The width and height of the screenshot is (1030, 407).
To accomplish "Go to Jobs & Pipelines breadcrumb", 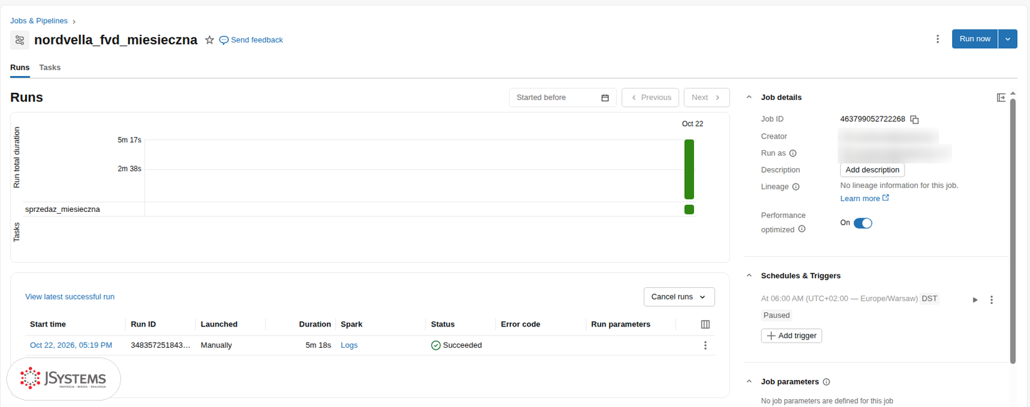I will (x=39, y=21).
